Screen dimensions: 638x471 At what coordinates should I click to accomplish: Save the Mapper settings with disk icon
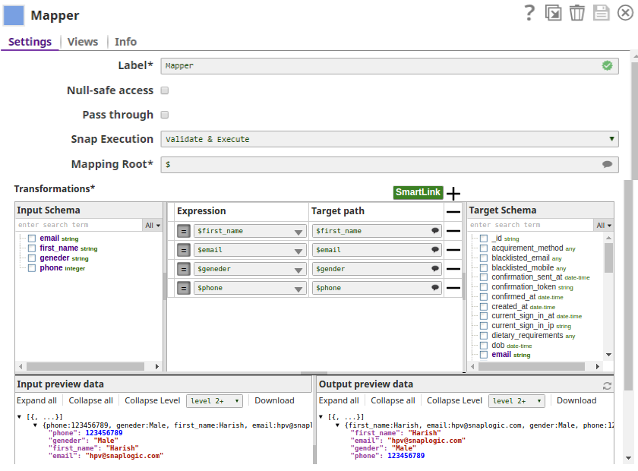(601, 13)
